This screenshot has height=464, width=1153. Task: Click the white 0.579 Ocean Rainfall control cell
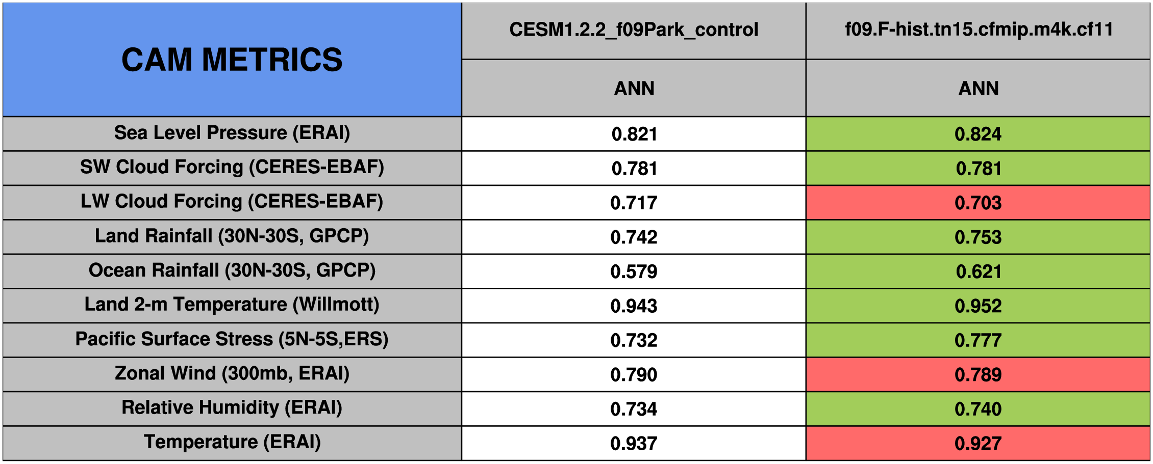(634, 271)
